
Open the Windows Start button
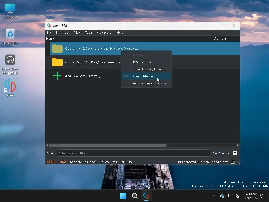(x=123, y=196)
